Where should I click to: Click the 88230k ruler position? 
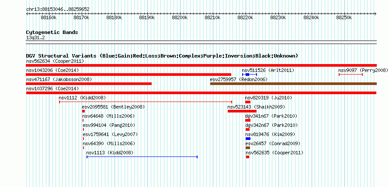(x=278, y=17)
